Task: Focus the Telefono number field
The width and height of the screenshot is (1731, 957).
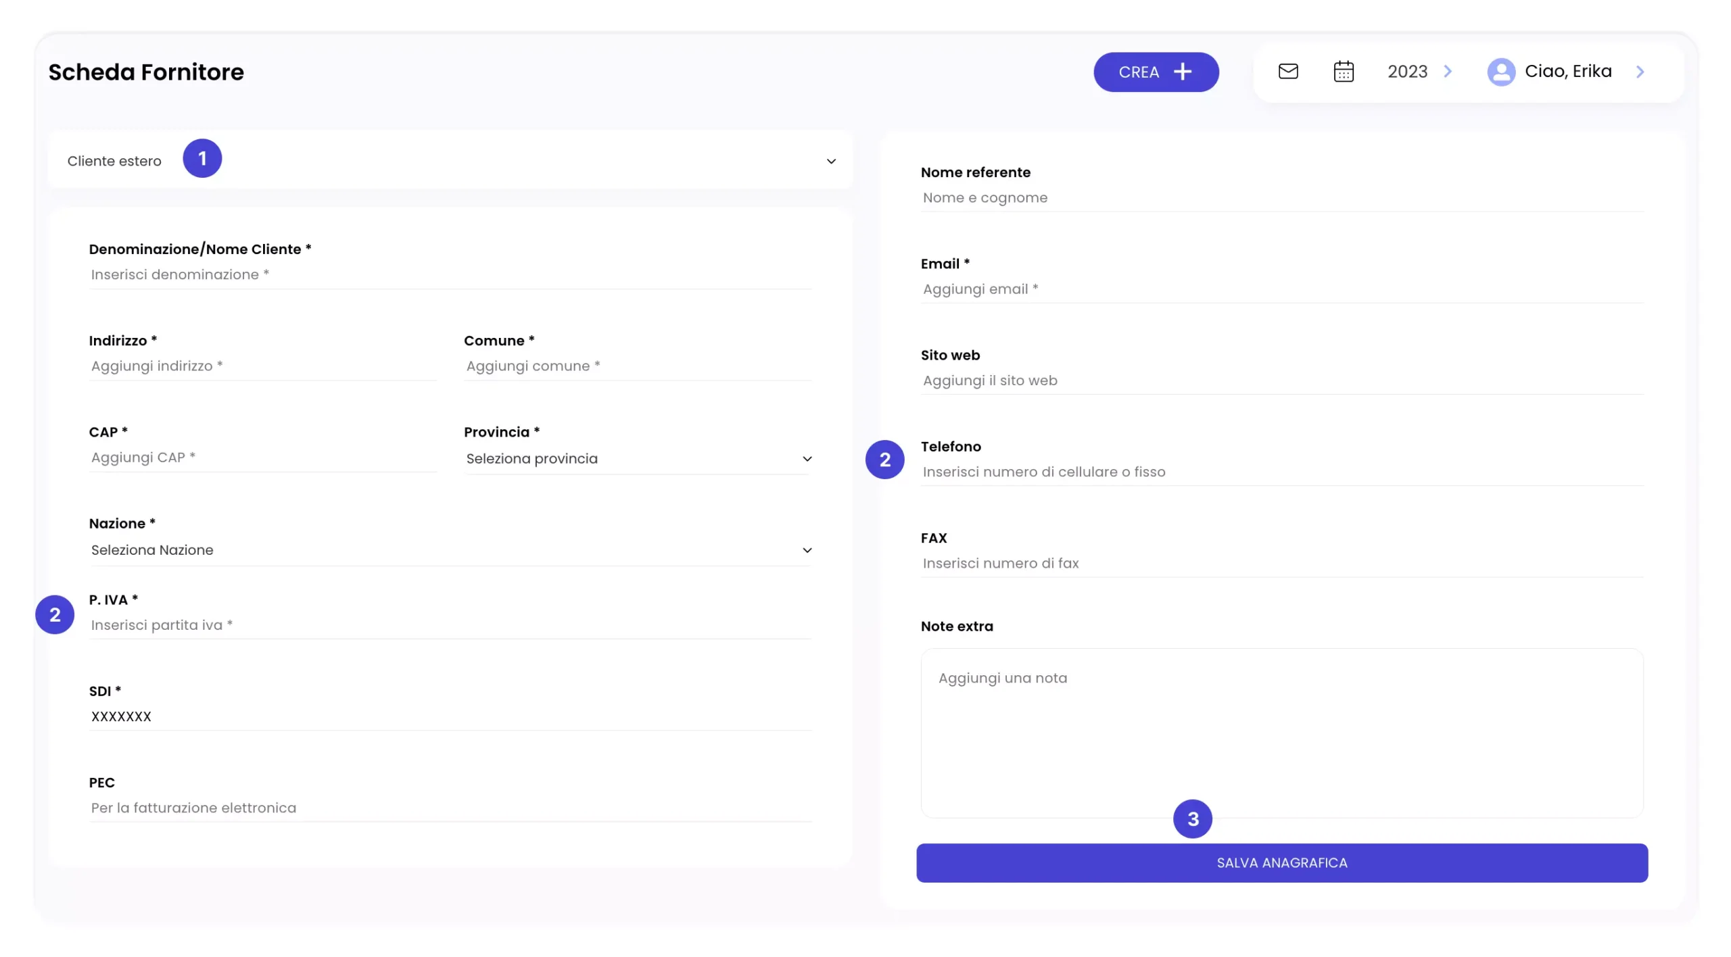Action: (x=1281, y=471)
